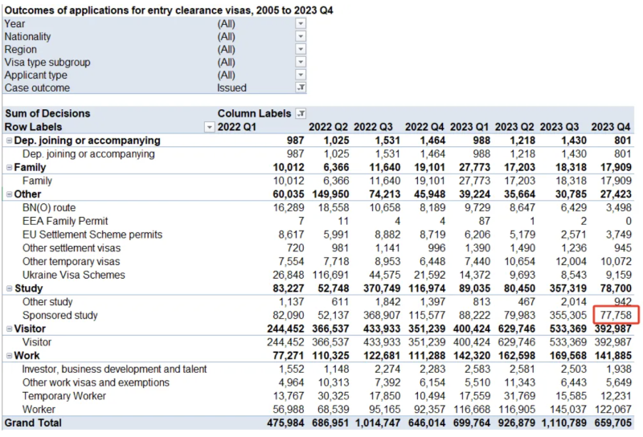643x437 pixels.
Task: Select the BN(O) route value 16,289
Action: tap(289, 208)
